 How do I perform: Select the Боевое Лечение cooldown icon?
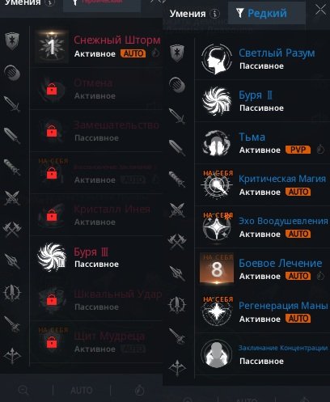click(x=320, y=276)
